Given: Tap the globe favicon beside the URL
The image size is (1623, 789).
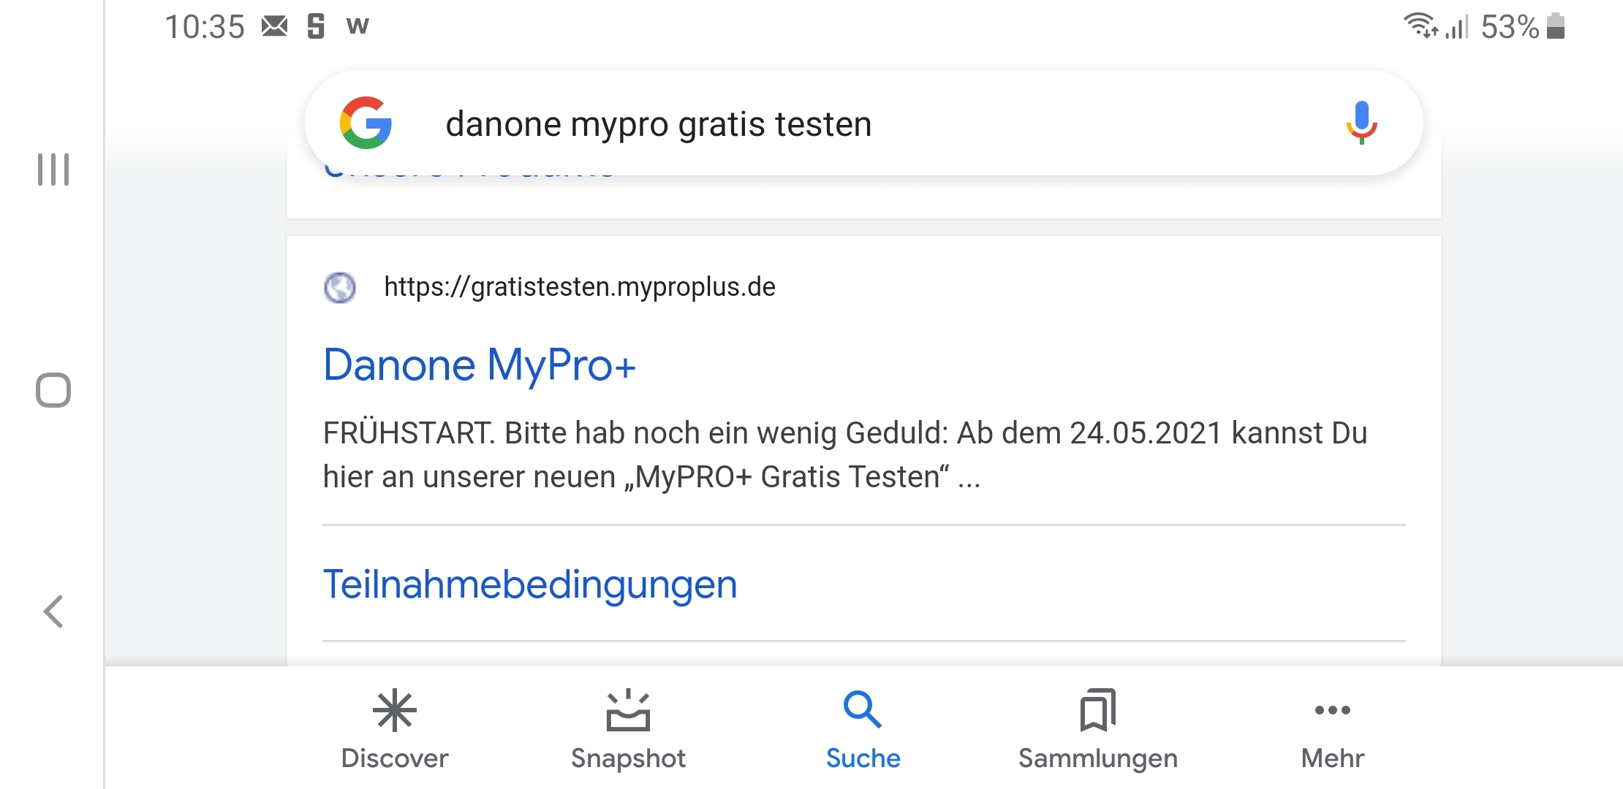Looking at the screenshot, I should 340,287.
